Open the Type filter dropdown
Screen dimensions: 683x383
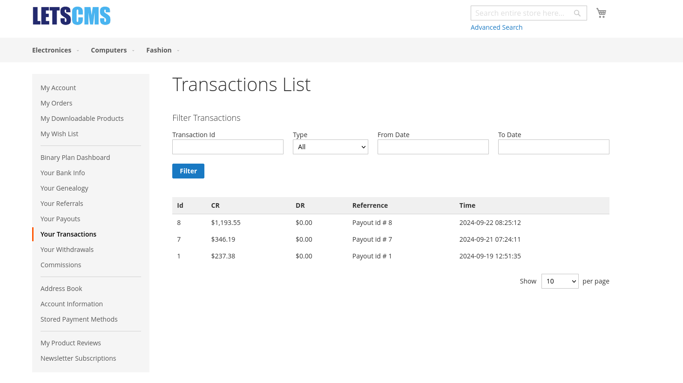coord(330,147)
